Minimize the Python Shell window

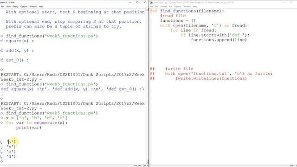tap(130, 2)
